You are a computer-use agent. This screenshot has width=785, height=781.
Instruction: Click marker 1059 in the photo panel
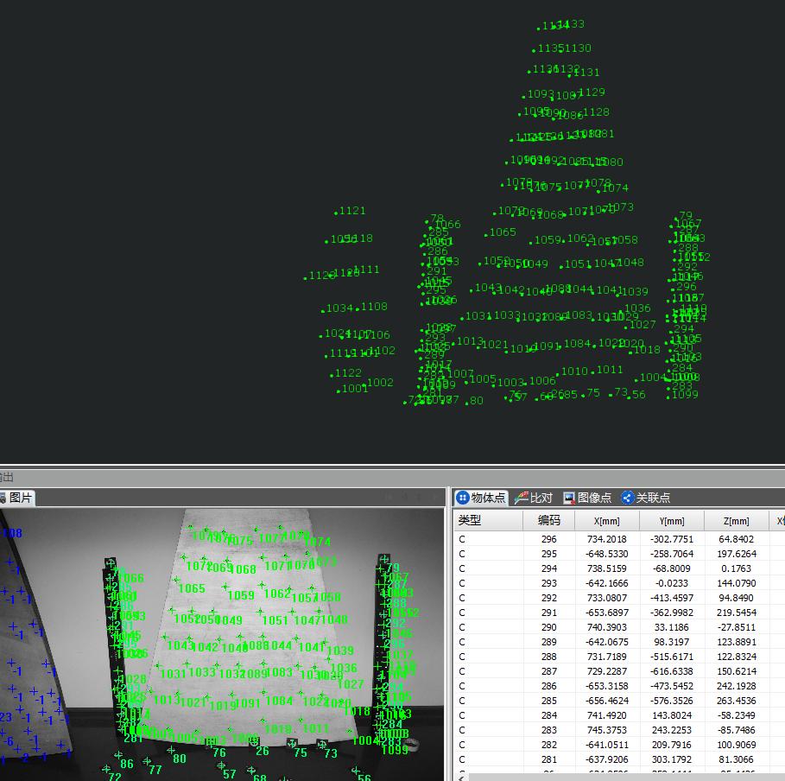[240, 595]
